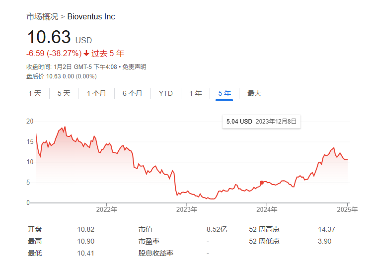
Task: Click the y-axis label 20
Action: pos(30,121)
